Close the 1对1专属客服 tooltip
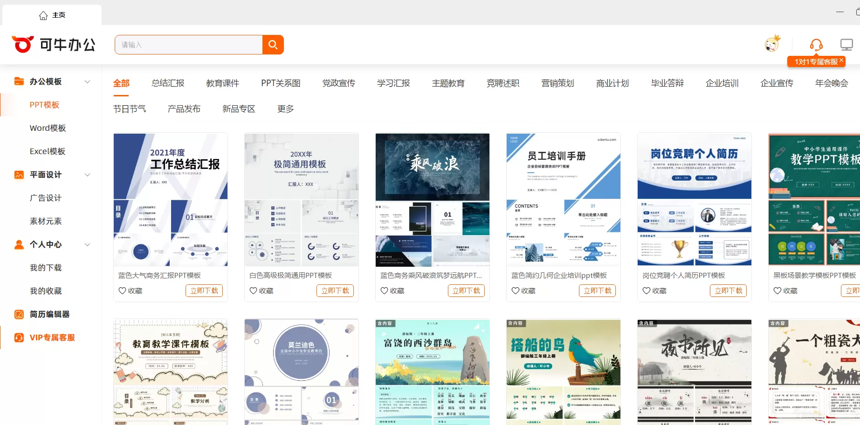 841,61
